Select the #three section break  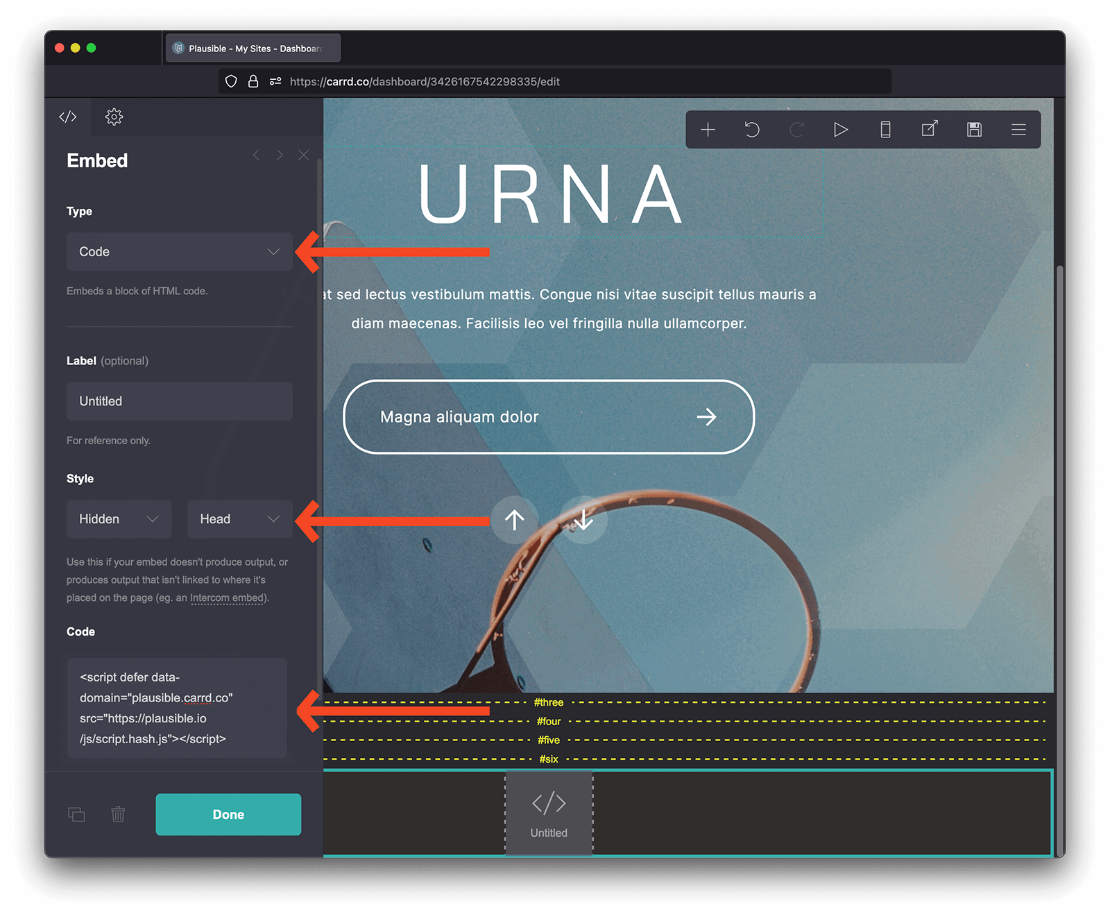coord(549,702)
